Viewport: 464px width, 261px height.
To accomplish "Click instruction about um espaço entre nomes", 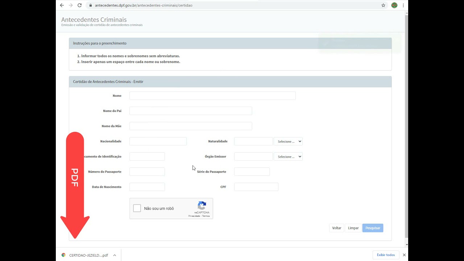I will click(x=130, y=62).
